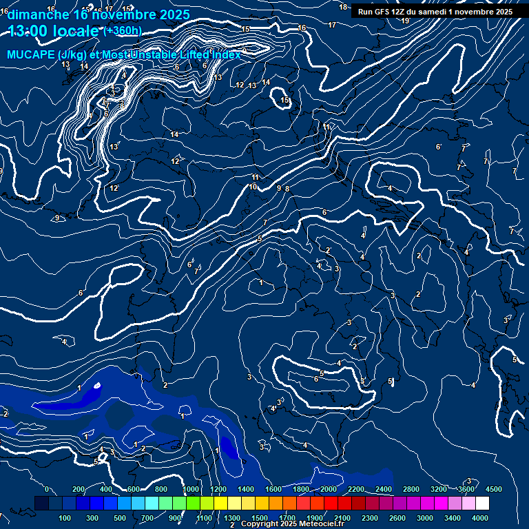This screenshot has height=529, width=529.
Task: Click the pale pink 3600–4000 legend swatch
Action: (468, 503)
